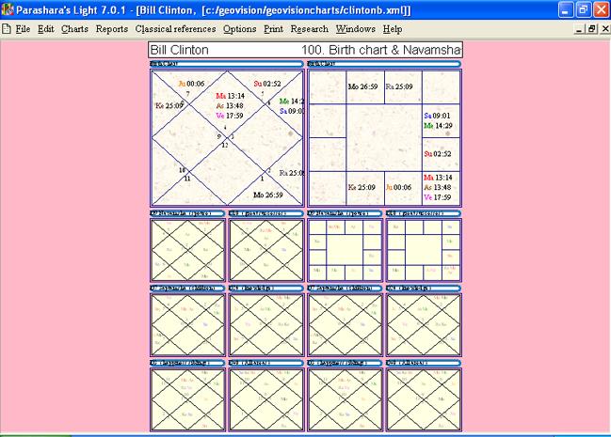The image size is (611, 437).
Task: Select 'Ma 13:14' in the square-grid birth chart
Action: 438,178
